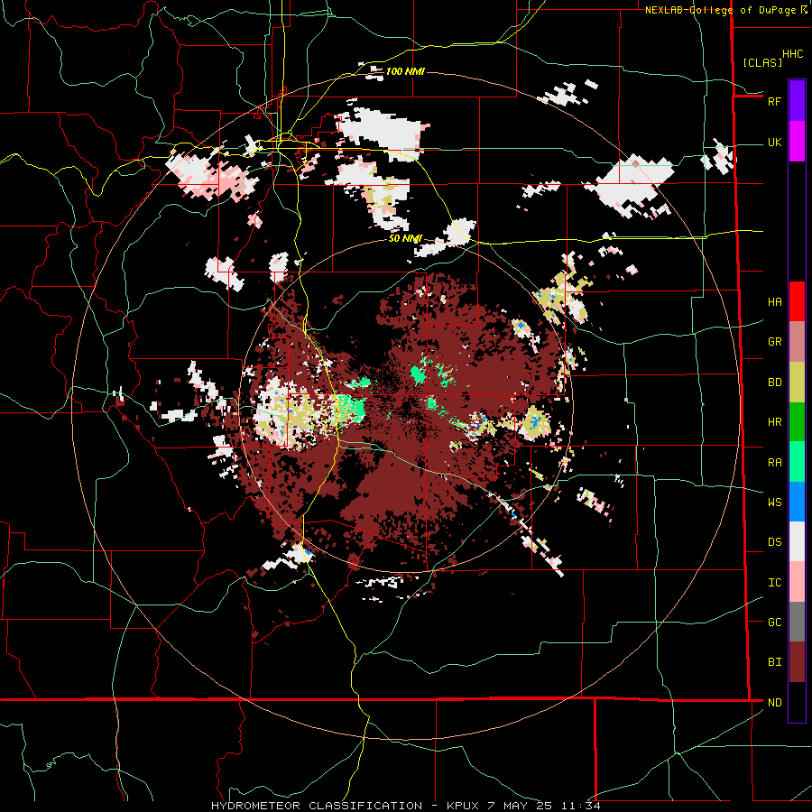Click the DS legend label
812x812 pixels.
pos(774,542)
